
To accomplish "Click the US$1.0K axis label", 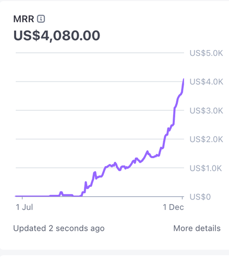I will [x=206, y=168].
